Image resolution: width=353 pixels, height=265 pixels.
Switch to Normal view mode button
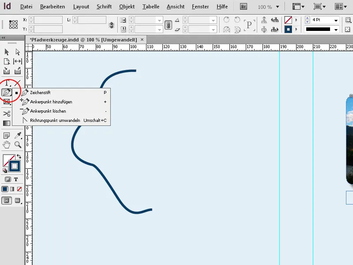coord(7,201)
